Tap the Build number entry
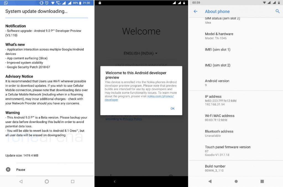Viewport: 283px width, 187px height. click(236, 168)
